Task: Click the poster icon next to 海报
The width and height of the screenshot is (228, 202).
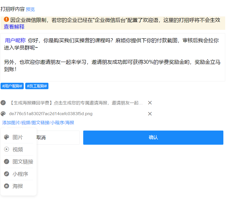Action: pyautogui.click(x=6, y=186)
